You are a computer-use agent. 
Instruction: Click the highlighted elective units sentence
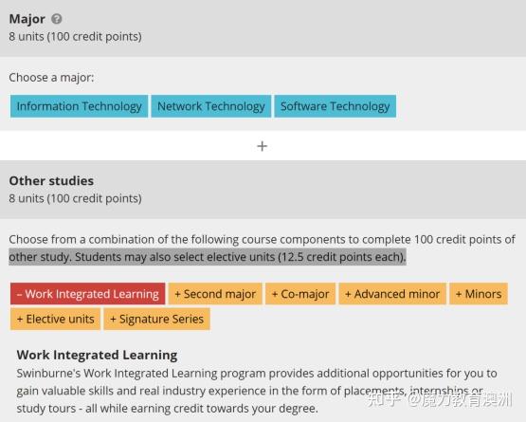pos(208,257)
